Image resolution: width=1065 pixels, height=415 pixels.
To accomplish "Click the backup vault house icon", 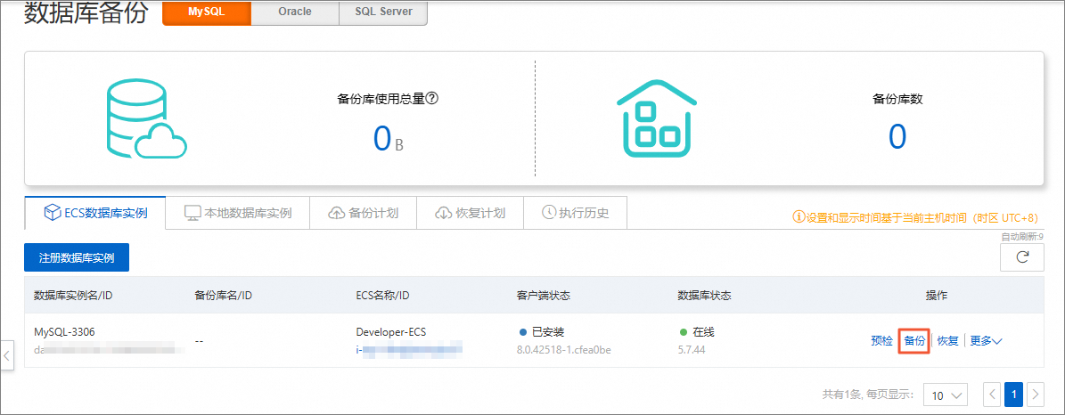I will pos(656,119).
